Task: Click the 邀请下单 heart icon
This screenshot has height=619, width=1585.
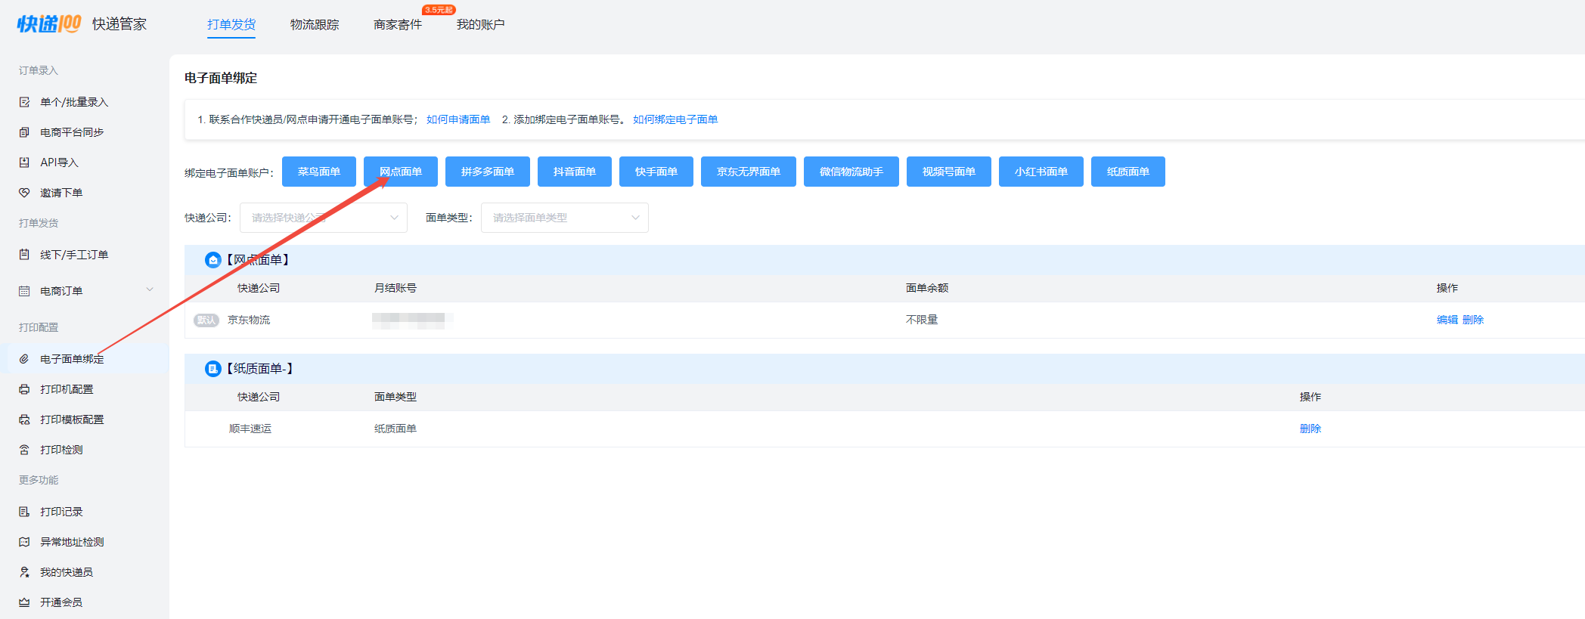Action: pyautogui.click(x=24, y=193)
